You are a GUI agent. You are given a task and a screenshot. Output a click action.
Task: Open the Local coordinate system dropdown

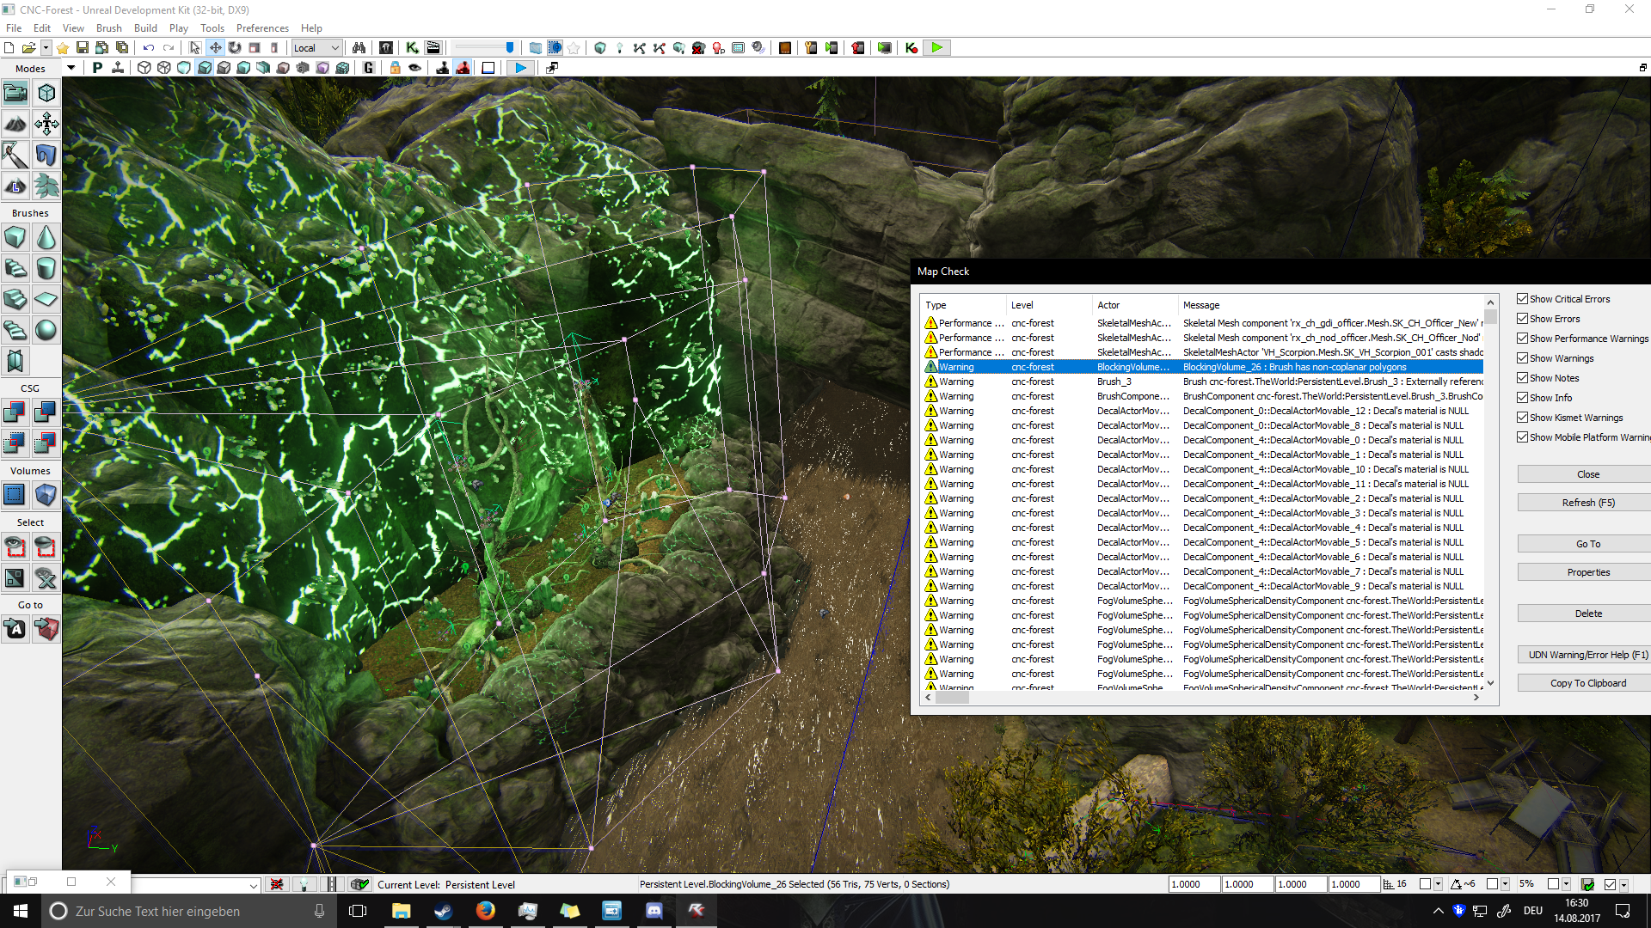point(317,48)
